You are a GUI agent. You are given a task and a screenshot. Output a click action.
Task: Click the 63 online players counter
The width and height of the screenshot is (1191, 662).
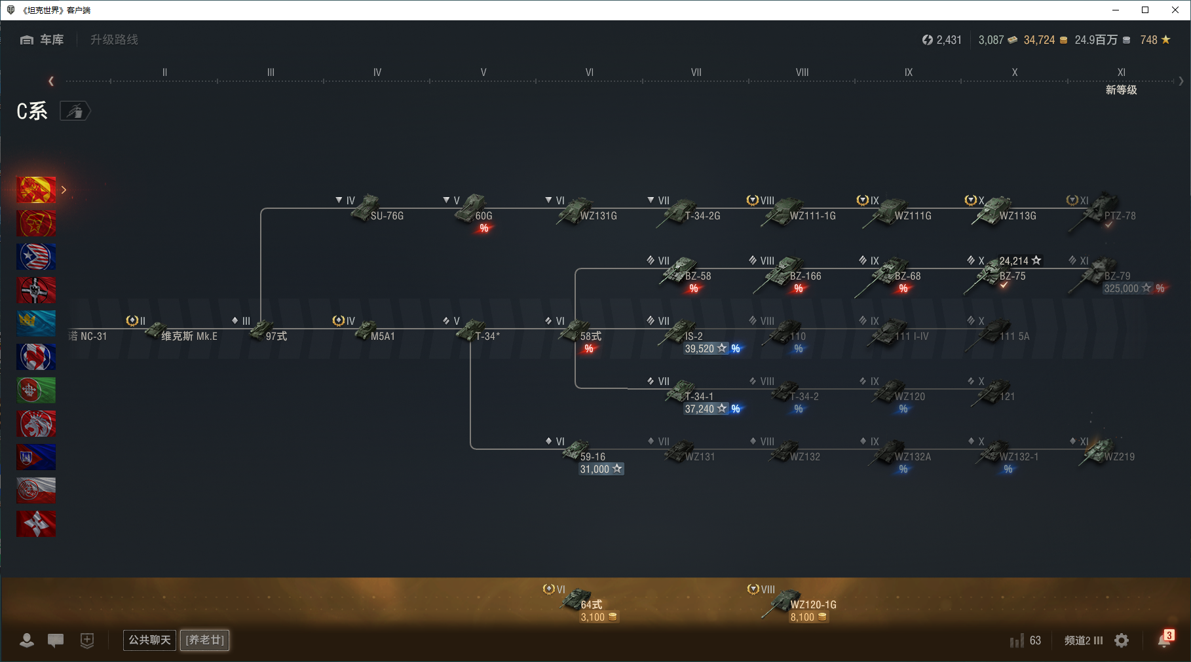pyautogui.click(x=1026, y=640)
